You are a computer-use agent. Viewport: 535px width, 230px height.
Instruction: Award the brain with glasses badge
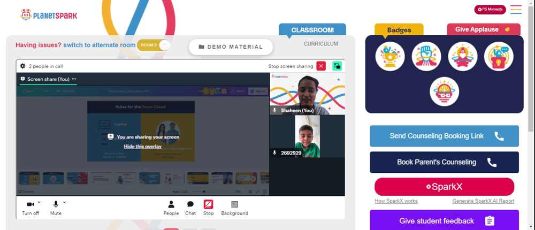[x=444, y=91]
